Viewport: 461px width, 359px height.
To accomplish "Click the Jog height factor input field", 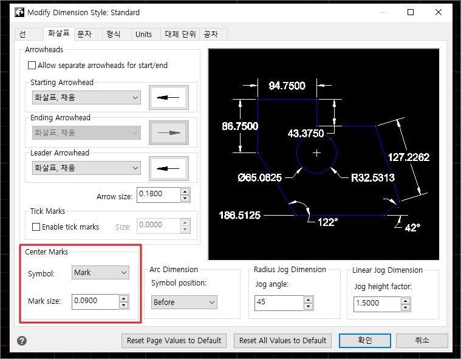I will (377, 304).
